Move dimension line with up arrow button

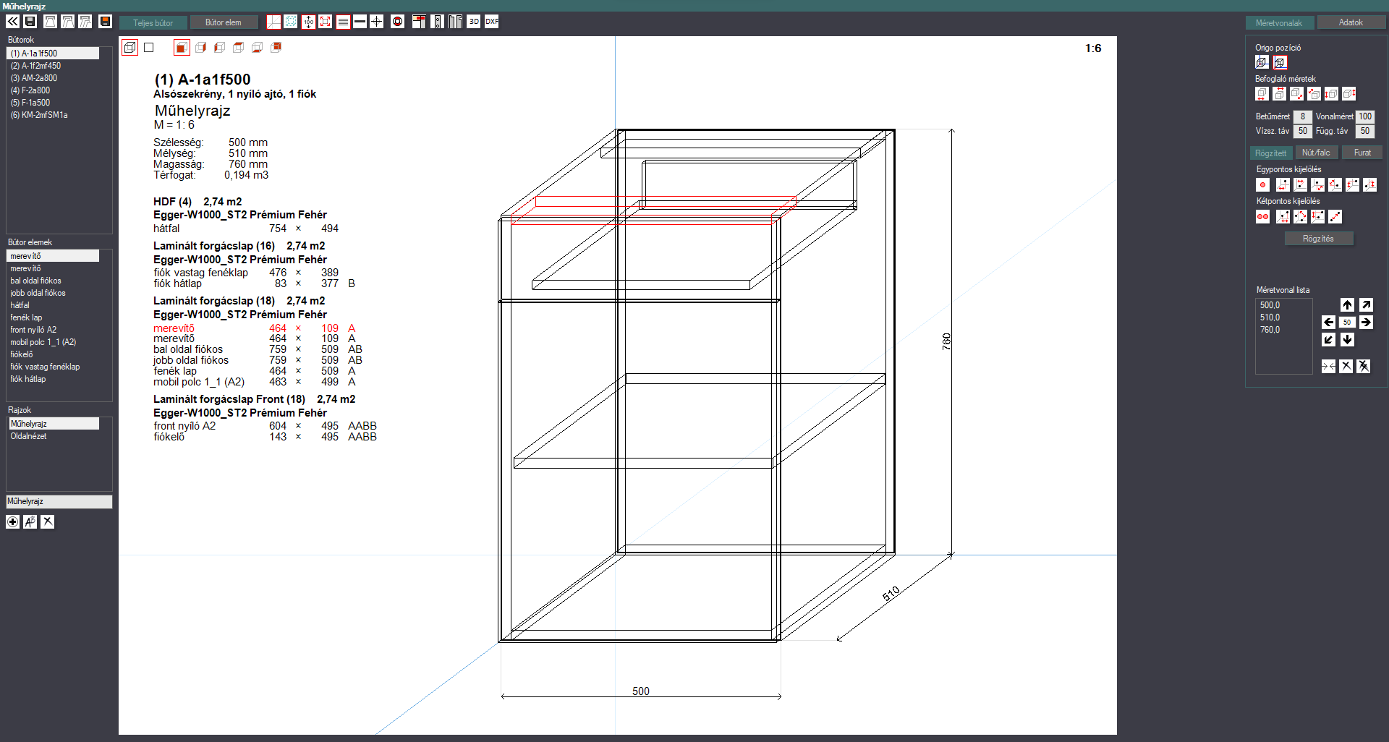pos(1347,305)
